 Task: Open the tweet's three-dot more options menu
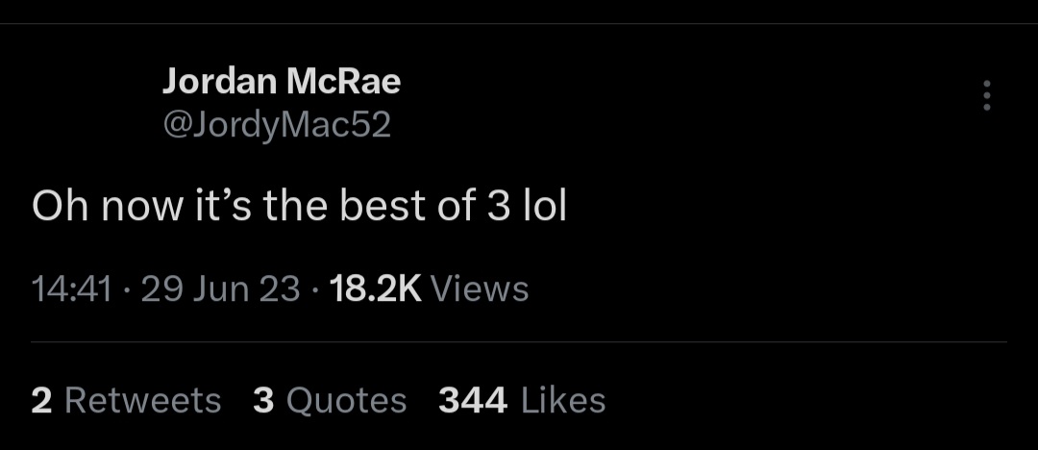[x=986, y=95]
